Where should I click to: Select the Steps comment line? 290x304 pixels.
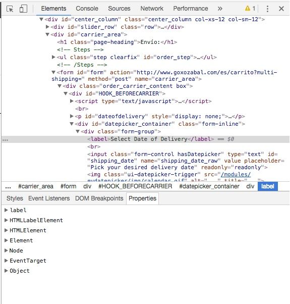point(80,49)
